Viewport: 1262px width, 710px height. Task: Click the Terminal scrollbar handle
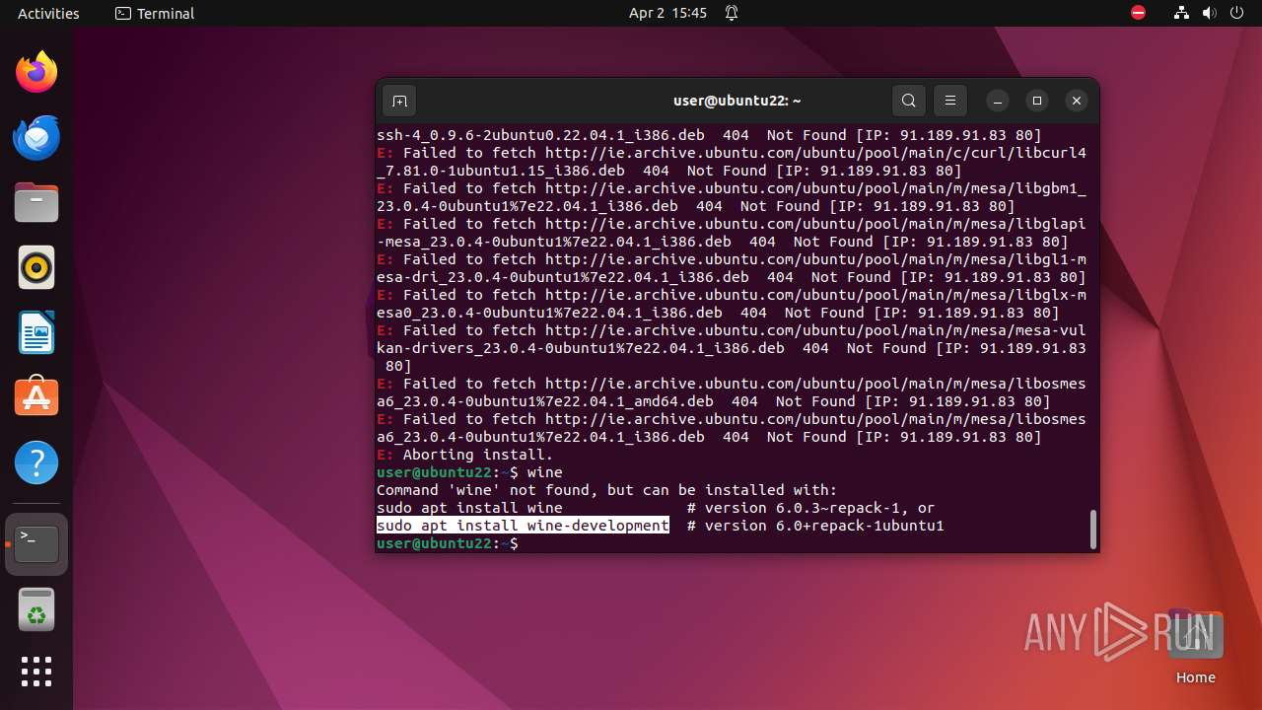(1092, 529)
